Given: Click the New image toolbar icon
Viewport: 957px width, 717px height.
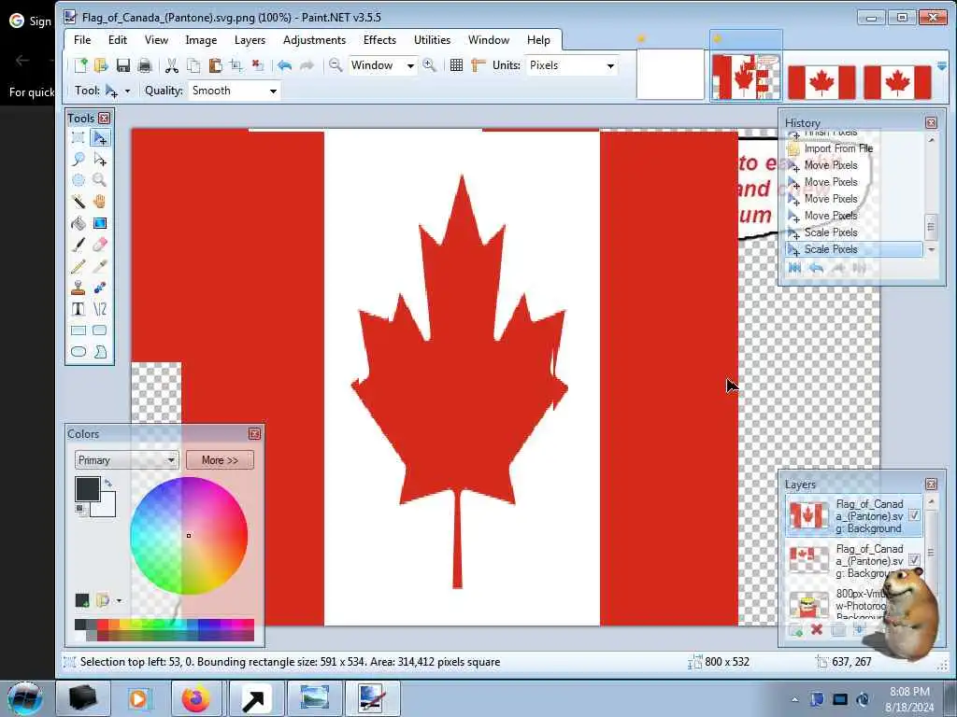Looking at the screenshot, I should click(x=80, y=65).
